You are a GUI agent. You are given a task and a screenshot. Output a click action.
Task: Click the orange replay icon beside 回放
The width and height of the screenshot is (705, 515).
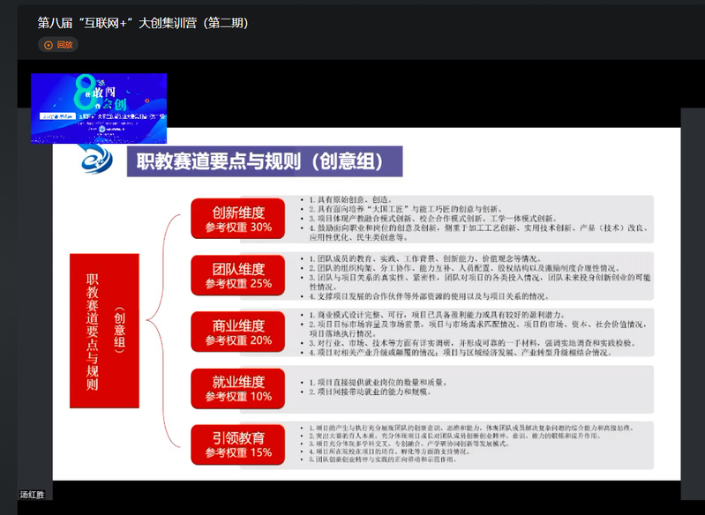pyautogui.click(x=48, y=45)
